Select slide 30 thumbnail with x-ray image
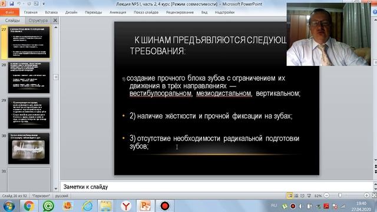Image resolution: width=377 pixels, height=212 pixels. click(x=29, y=148)
